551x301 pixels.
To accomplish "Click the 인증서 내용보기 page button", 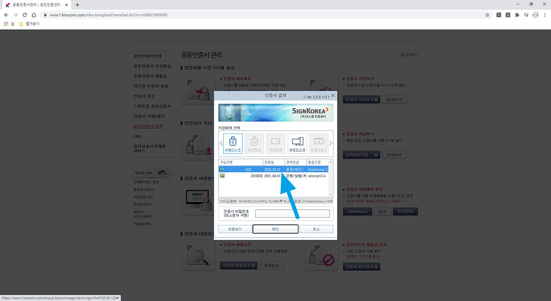I will click(x=239, y=266).
